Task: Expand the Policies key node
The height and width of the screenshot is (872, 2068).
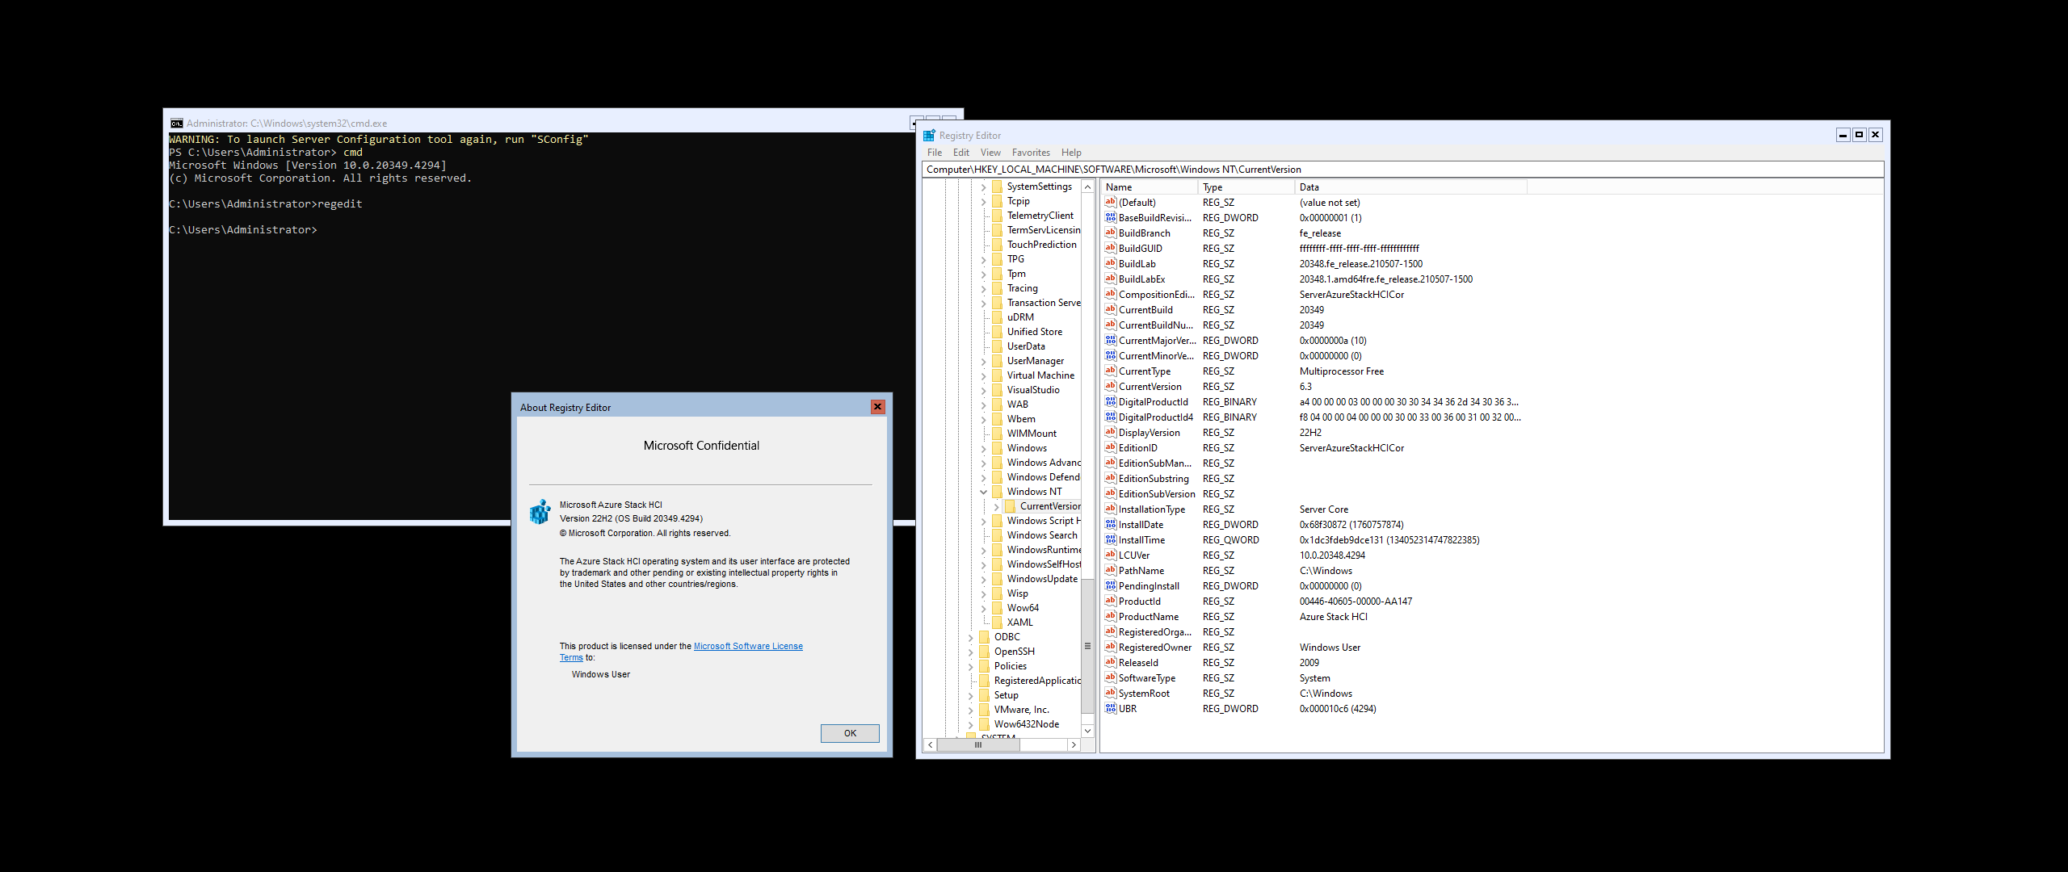Action: click(970, 666)
